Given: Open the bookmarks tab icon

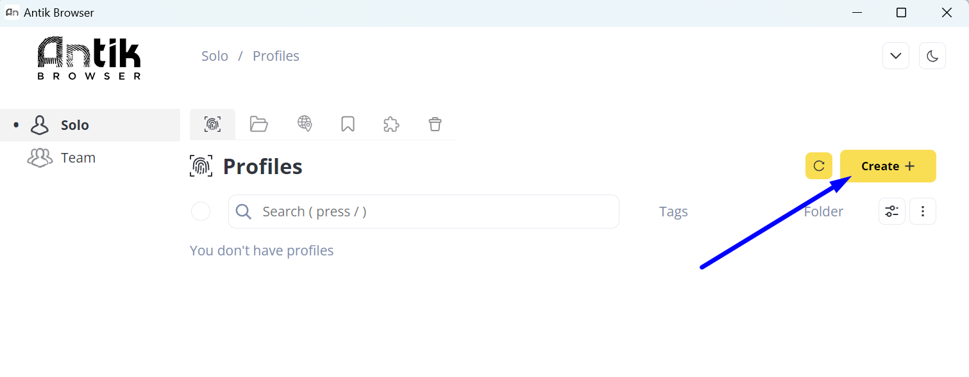Looking at the screenshot, I should point(348,124).
